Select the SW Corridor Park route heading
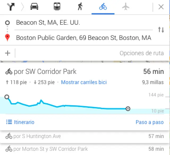Image resolution: width=170 pixels, height=155 pixels. coord(45,72)
